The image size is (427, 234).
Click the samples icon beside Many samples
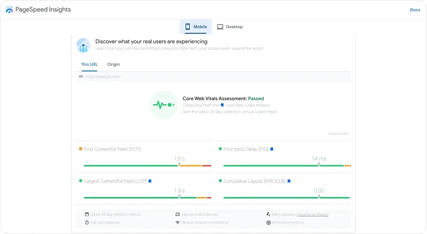coord(268,214)
